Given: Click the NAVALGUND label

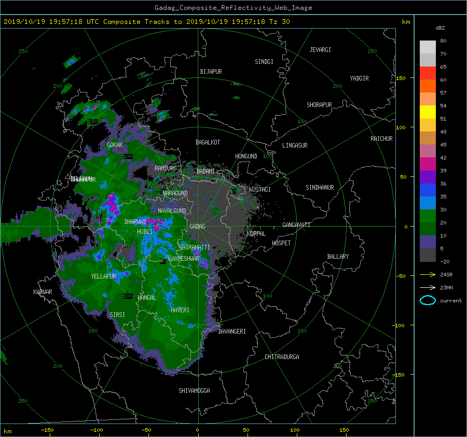Looking at the screenshot, I should tap(172, 211).
